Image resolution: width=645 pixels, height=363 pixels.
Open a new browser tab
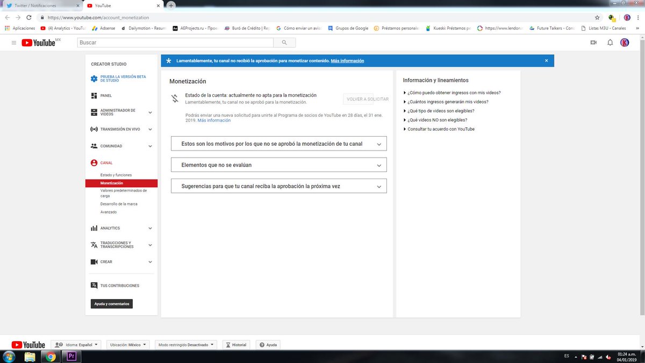[171, 5]
